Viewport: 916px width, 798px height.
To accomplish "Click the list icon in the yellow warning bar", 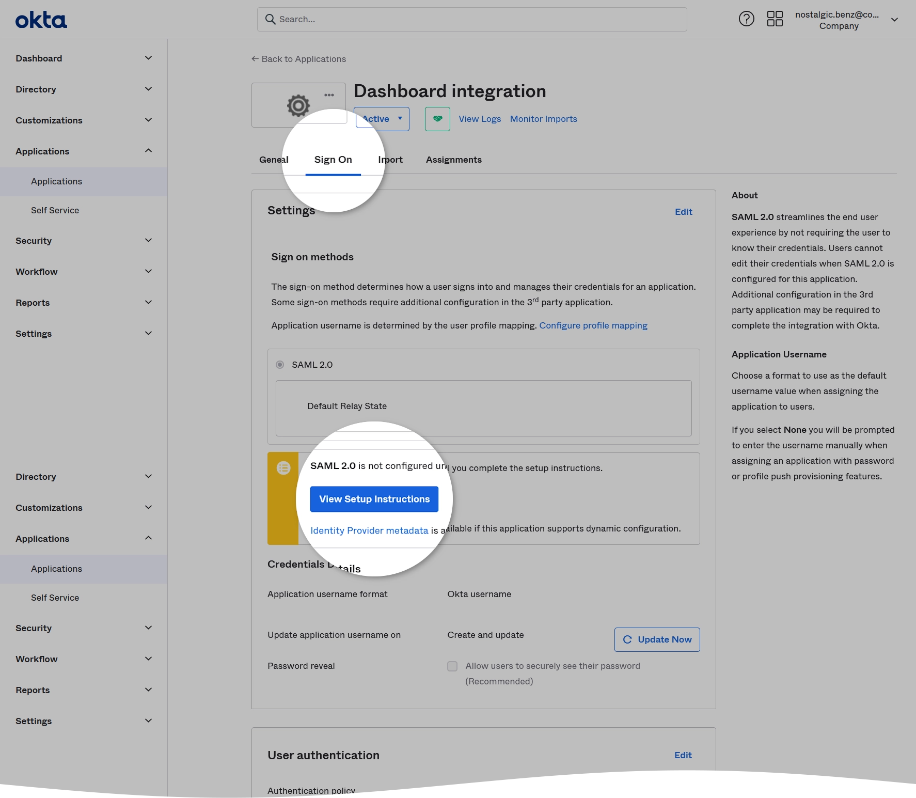I will click(283, 468).
